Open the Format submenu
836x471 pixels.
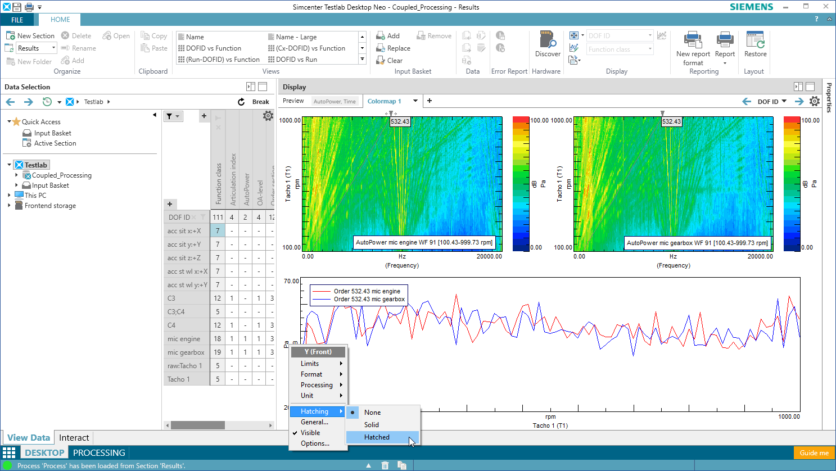[x=318, y=374]
